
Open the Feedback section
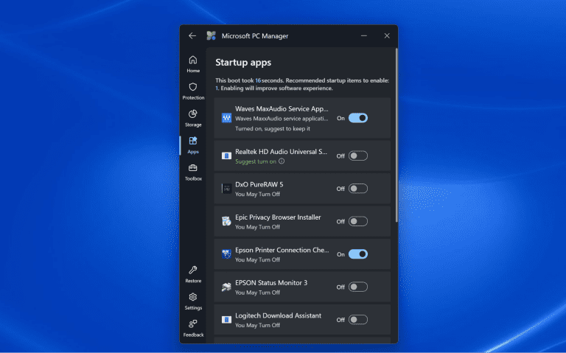pos(193,327)
